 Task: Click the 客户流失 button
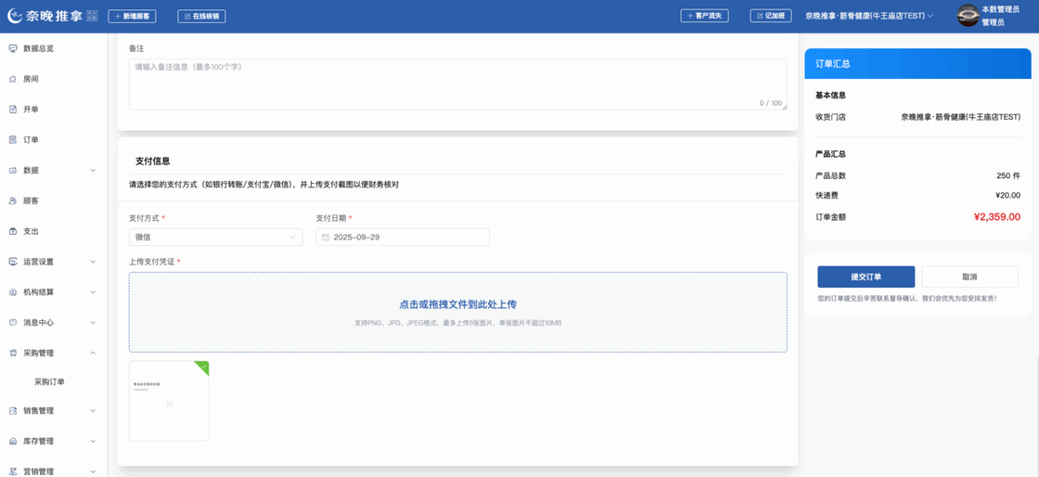point(704,15)
